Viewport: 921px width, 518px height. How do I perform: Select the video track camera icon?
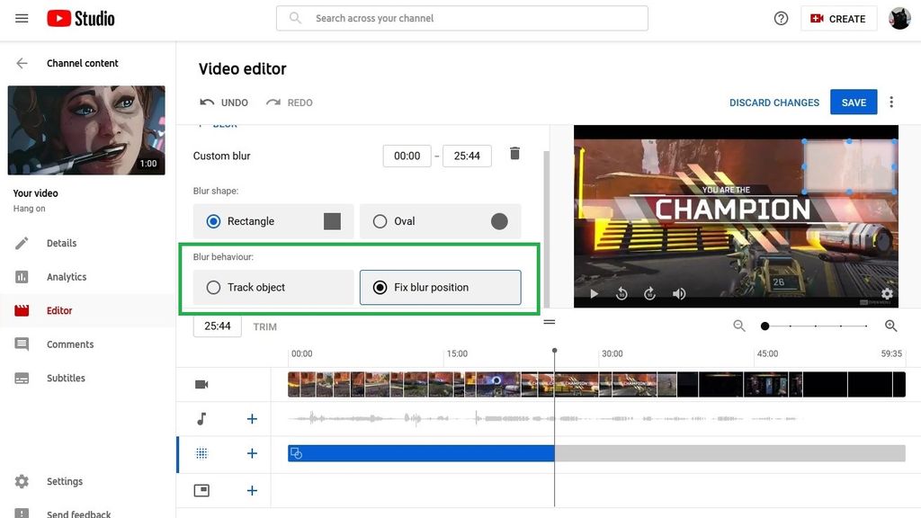coord(201,384)
